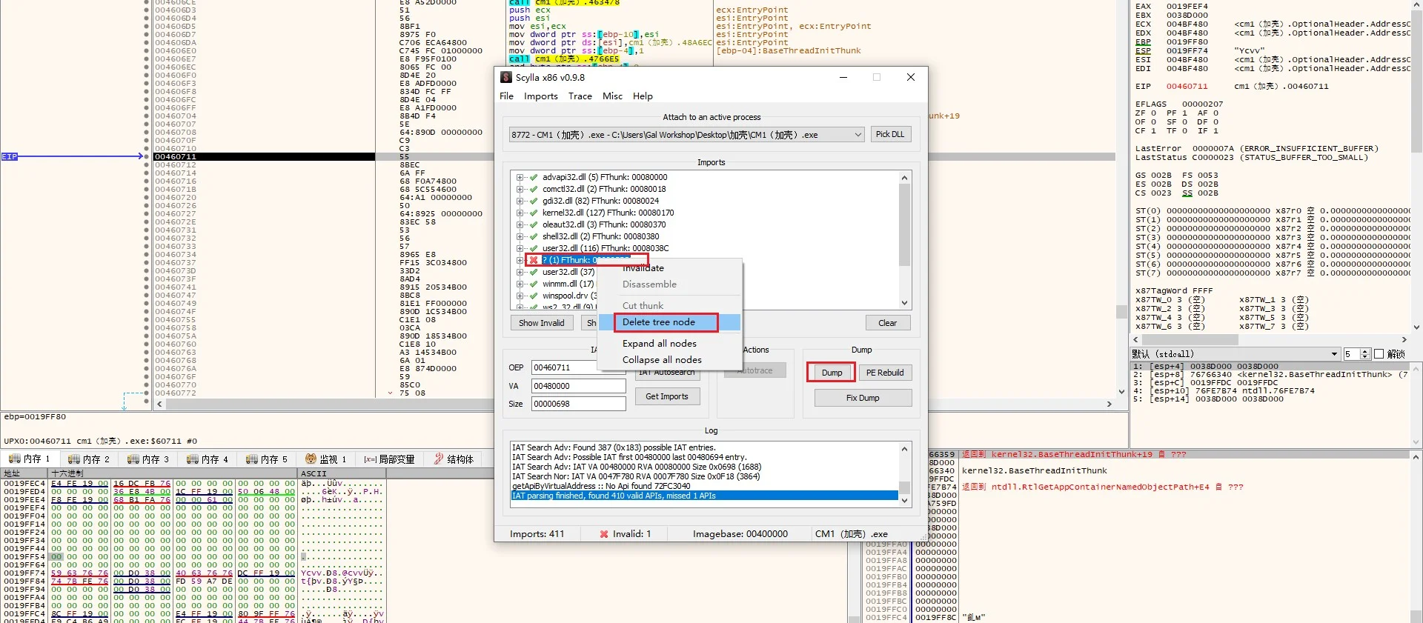Screen dimensions: 1423x623
Task: Click green check icon beside advapi32.dll
Action: (534, 177)
